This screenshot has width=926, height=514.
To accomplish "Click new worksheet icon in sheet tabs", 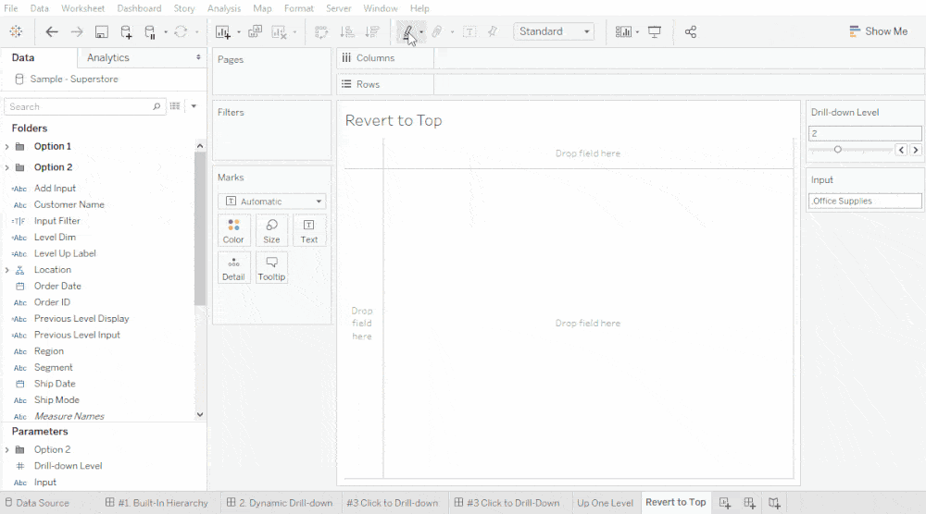I will click(x=725, y=503).
